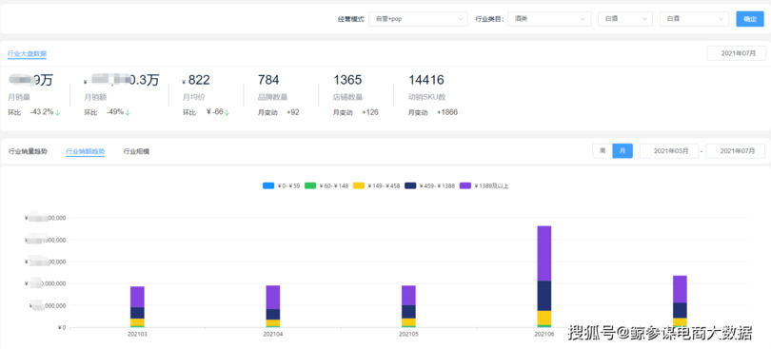This screenshot has height=349, width=771.
Task: Click the 202105 axis label
Action: 408,334
